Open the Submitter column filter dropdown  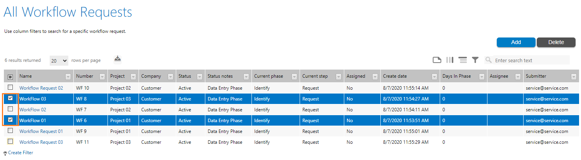[x=573, y=77]
